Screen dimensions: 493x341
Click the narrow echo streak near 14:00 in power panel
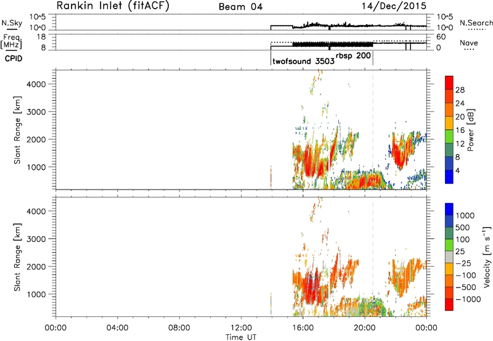click(x=271, y=177)
